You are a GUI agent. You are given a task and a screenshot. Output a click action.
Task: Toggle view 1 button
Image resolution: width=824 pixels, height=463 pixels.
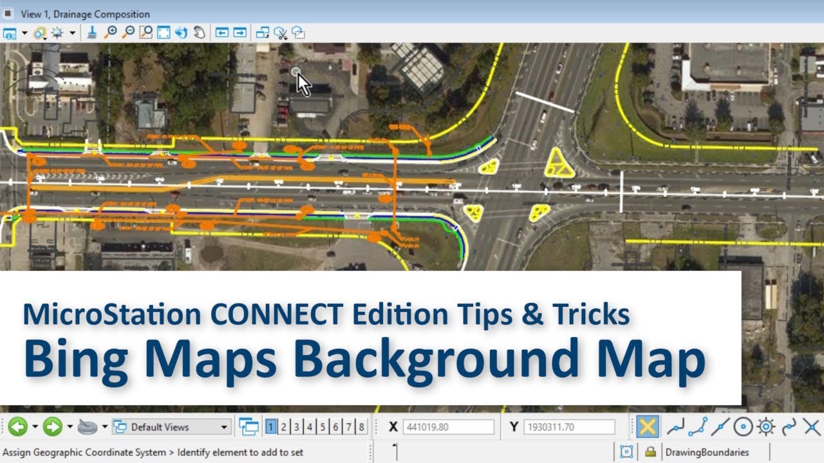(x=272, y=427)
